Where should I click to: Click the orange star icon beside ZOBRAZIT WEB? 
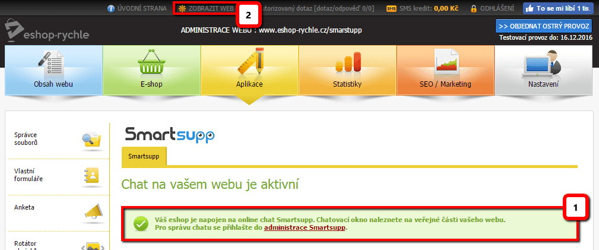[x=182, y=8]
